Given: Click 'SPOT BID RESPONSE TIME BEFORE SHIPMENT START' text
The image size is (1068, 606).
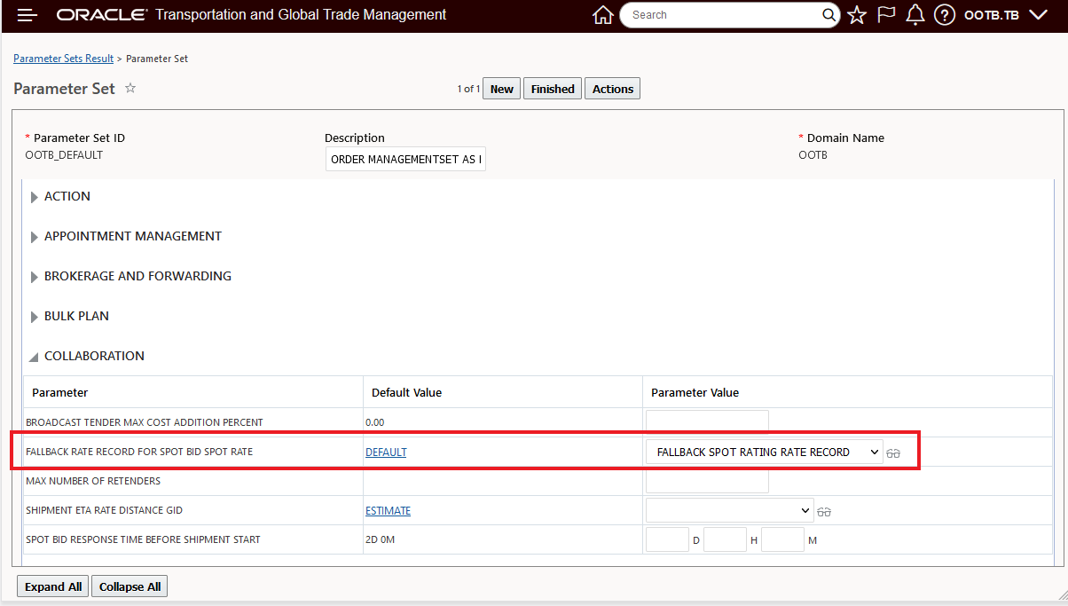Looking at the screenshot, I should (143, 539).
